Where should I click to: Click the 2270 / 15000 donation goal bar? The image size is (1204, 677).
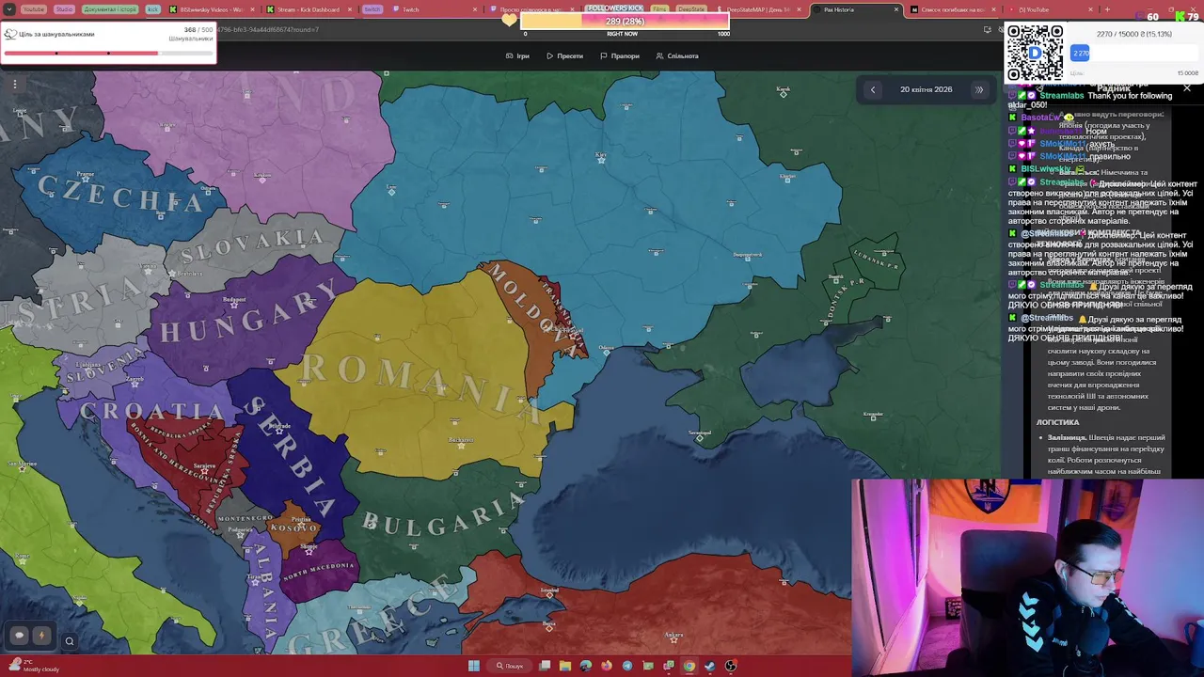pos(1133,53)
